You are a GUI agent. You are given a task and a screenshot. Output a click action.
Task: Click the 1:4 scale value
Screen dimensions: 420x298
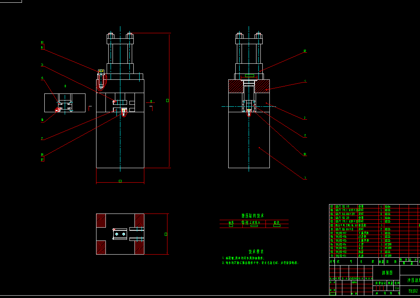tap(397, 288)
